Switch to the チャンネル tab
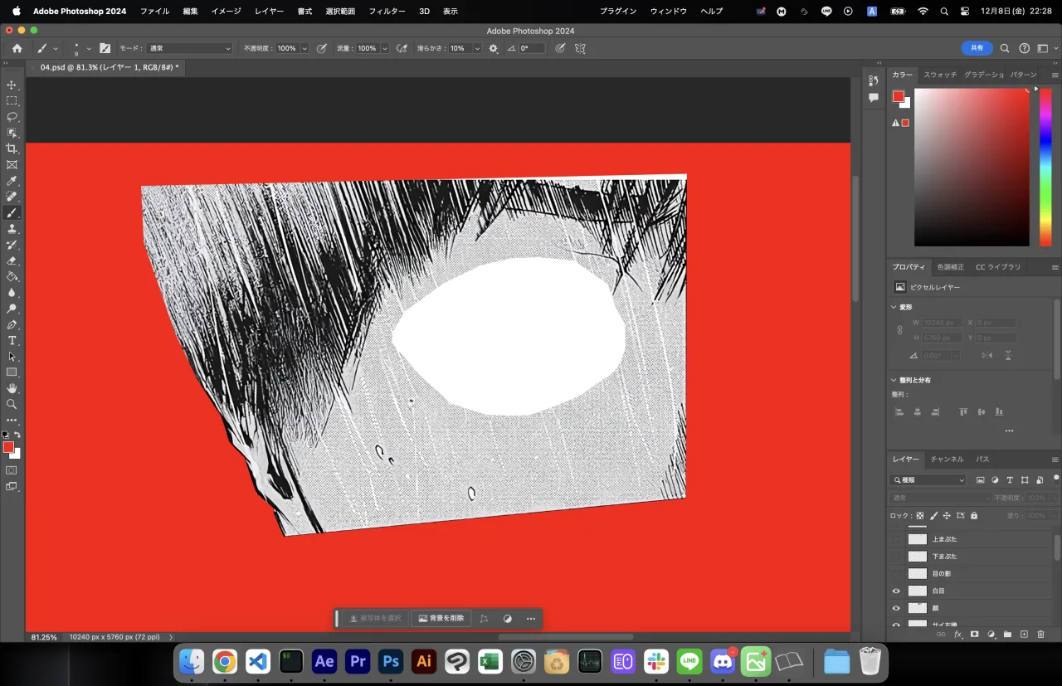 click(x=947, y=459)
